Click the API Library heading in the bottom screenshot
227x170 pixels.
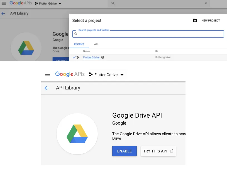(68, 88)
